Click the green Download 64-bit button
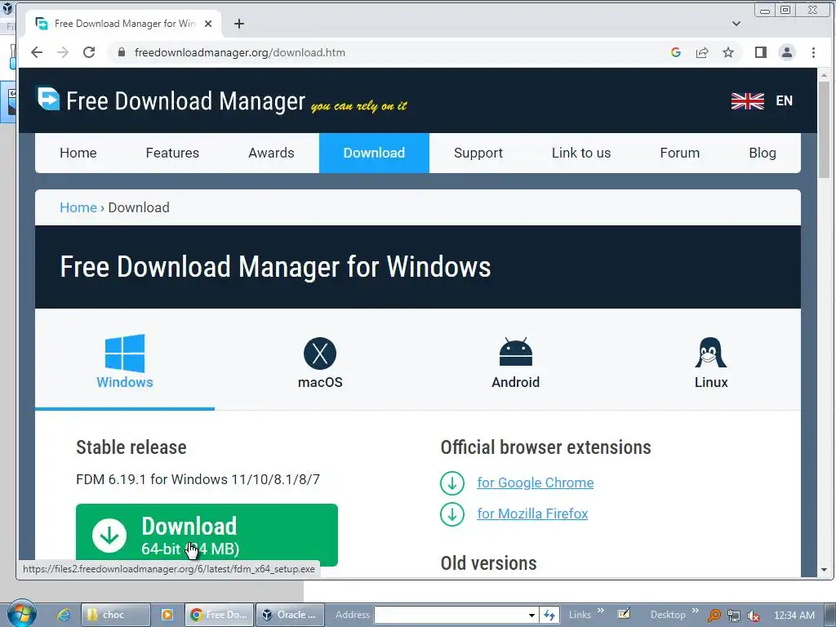This screenshot has width=836, height=627. tap(207, 535)
